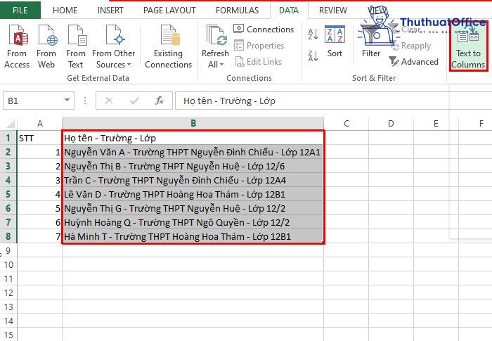Screen dimensions: 492x341
Task: Select column A header
Action: pyautogui.click(x=40, y=124)
